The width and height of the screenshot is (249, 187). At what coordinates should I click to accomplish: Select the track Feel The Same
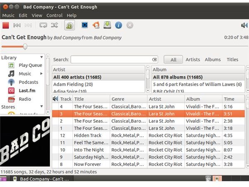coord(148,143)
